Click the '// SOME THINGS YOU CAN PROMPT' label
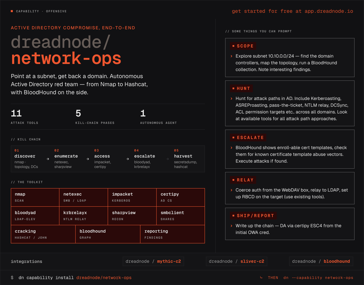Image resolution: width=364 pixels, height=285 pixels. [x=258, y=31]
